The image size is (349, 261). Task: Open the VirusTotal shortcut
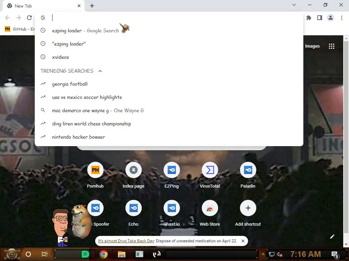click(210, 175)
